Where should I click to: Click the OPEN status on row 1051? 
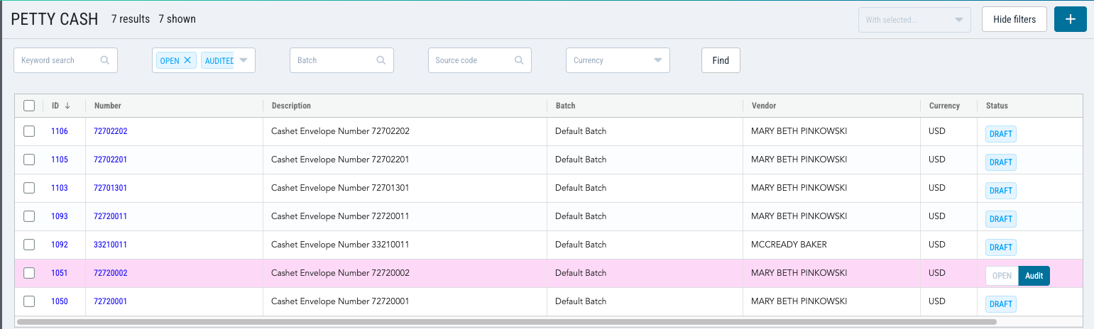(1002, 276)
